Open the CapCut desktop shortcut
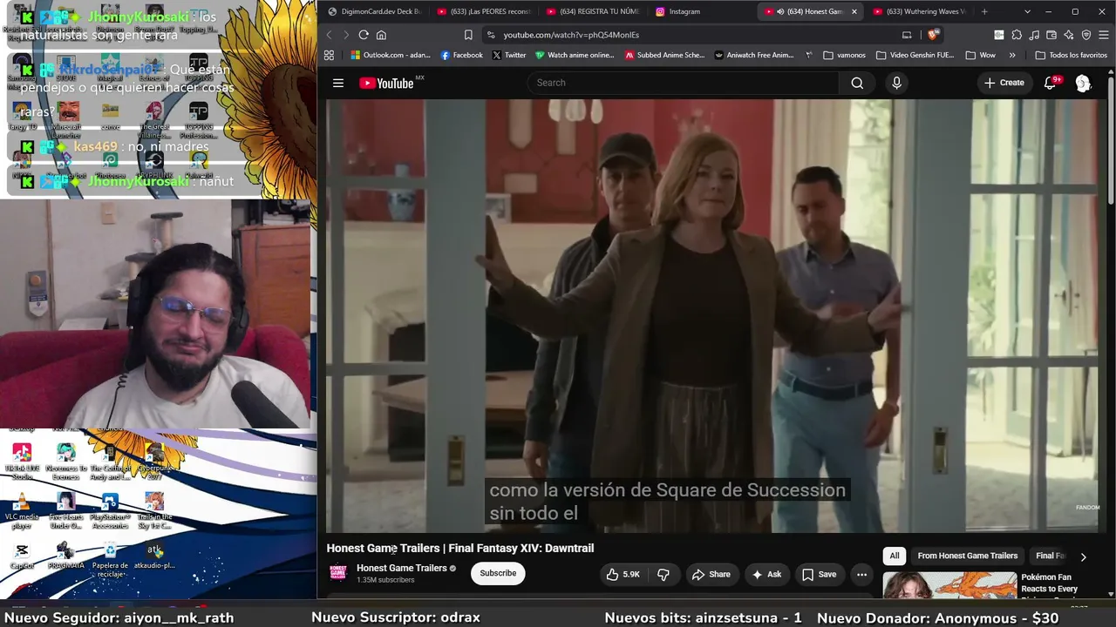Viewport: 1116px width, 627px height. 22,556
